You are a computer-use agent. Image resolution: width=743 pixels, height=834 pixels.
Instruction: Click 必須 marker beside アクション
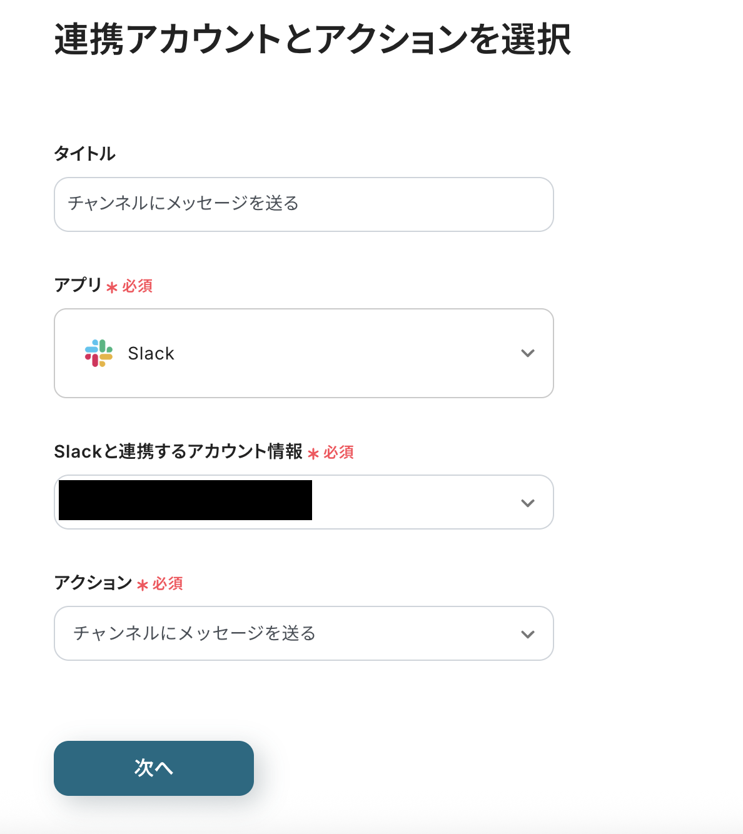168,584
